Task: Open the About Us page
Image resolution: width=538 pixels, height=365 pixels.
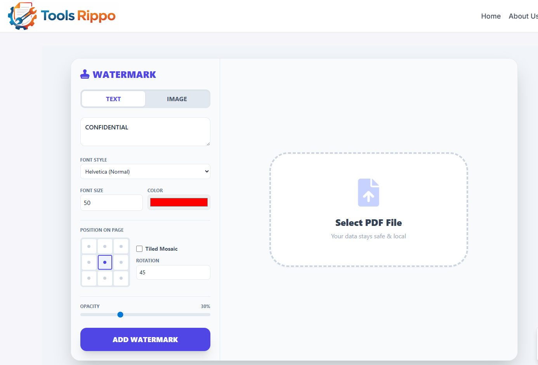Action: click(523, 16)
